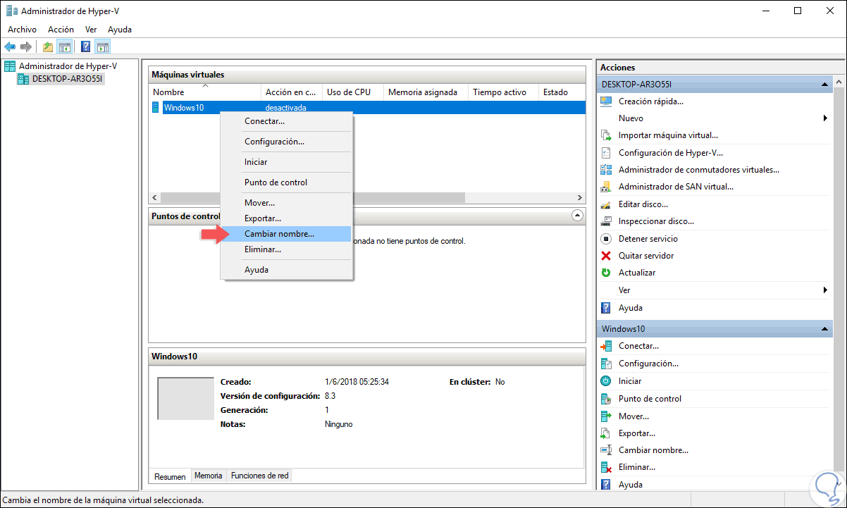Viewport: 847px width, 508px height.
Task: Switch to the Funciones de red tab
Action: pos(260,476)
